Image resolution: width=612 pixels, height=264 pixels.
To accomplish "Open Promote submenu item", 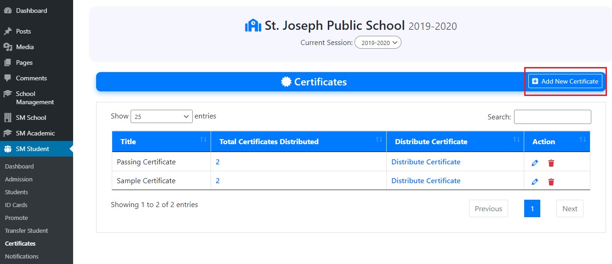I will click(17, 218).
